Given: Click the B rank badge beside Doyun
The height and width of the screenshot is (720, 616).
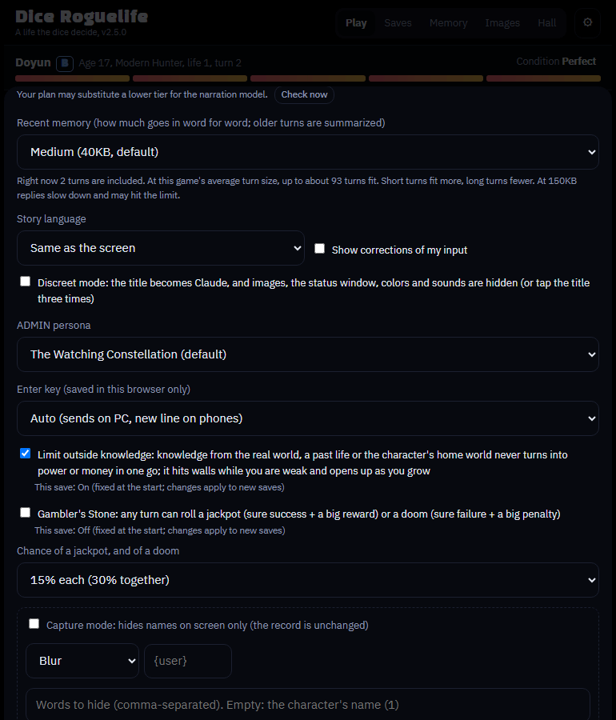Looking at the screenshot, I should (65, 63).
